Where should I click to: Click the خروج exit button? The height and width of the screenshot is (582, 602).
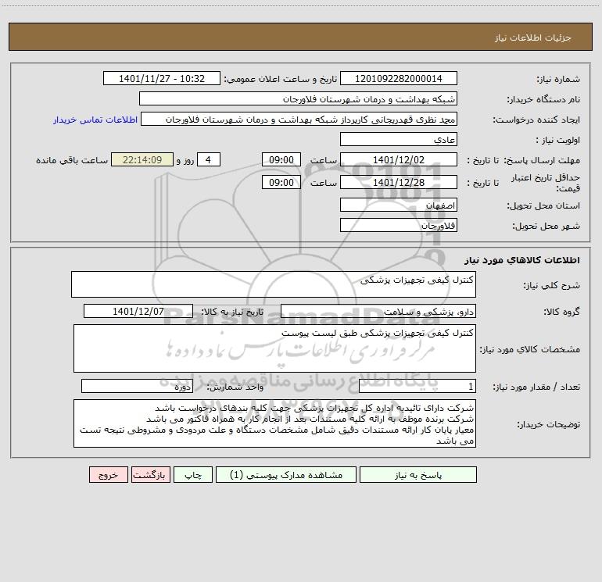[x=108, y=474]
